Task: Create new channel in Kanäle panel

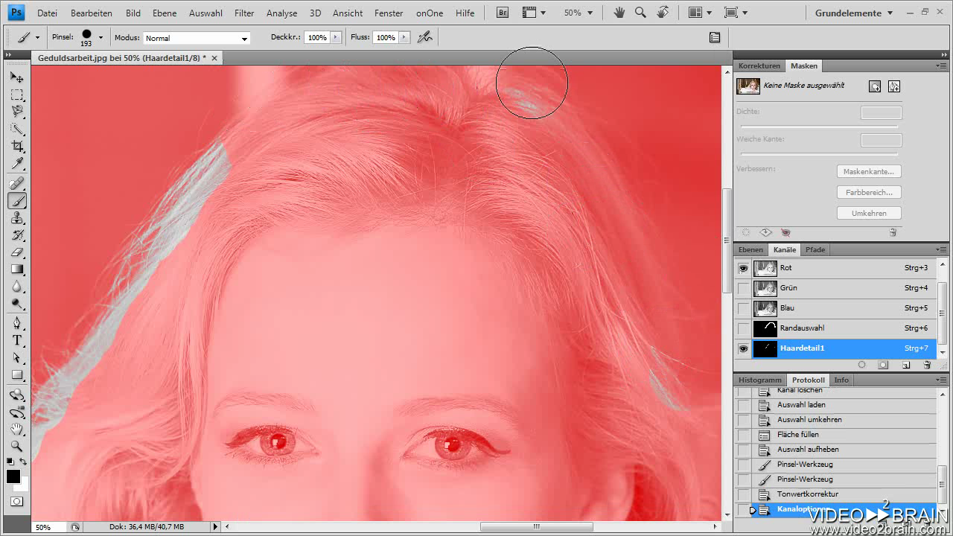Action: [x=906, y=365]
